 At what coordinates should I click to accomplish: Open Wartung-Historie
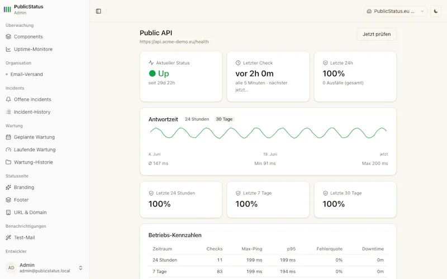pyautogui.click(x=34, y=162)
